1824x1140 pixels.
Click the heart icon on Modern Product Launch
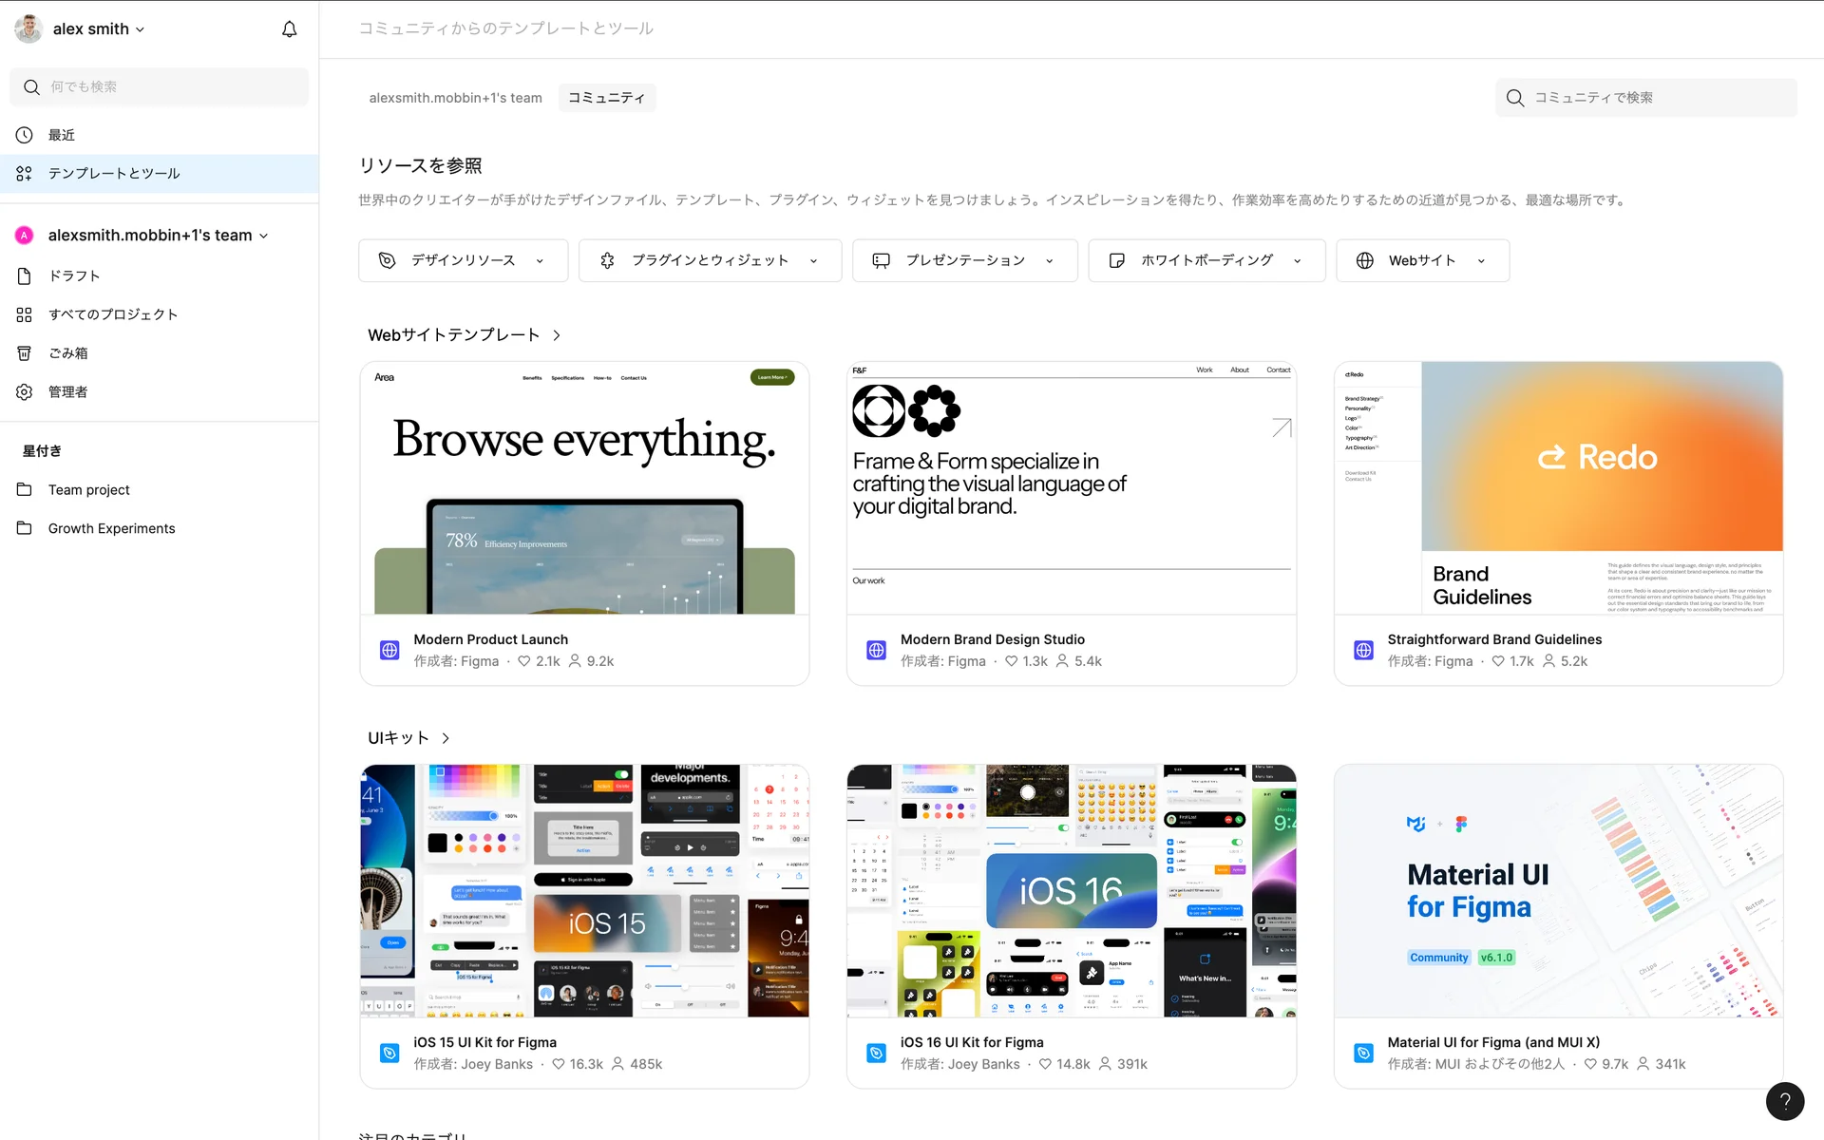coord(523,661)
